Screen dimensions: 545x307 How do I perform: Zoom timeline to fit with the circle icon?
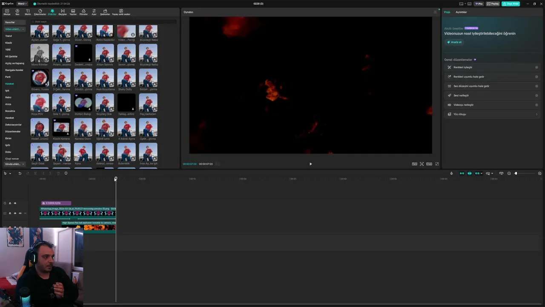pyautogui.click(x=539, y=173)
